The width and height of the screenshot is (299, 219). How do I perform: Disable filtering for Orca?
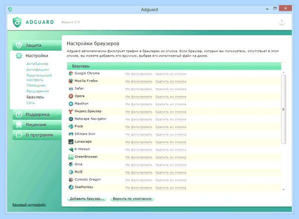139,165
